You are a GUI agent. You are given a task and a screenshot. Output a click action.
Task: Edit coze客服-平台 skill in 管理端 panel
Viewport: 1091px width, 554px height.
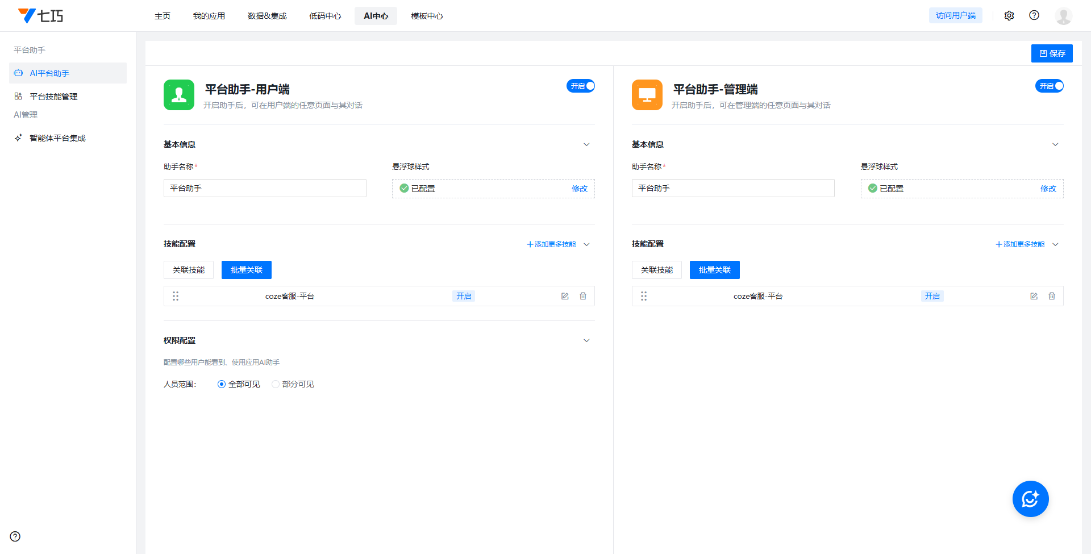tap(1034, 296)
